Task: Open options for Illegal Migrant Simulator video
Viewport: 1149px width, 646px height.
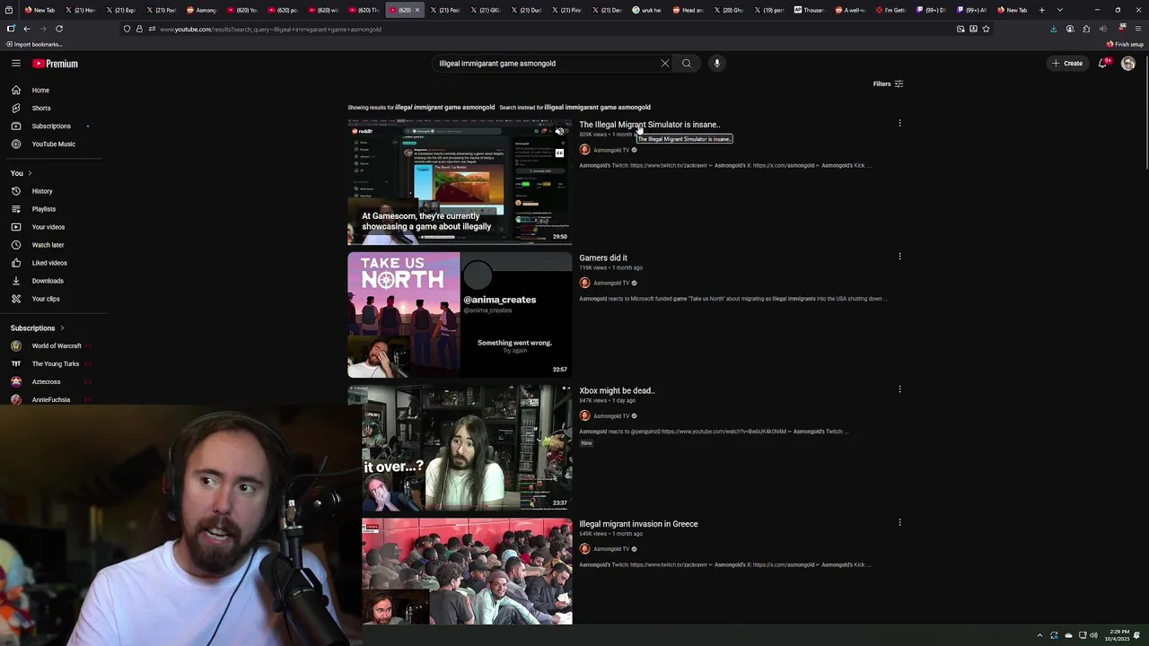Action: pyautogui.click(x=899, y=124)
